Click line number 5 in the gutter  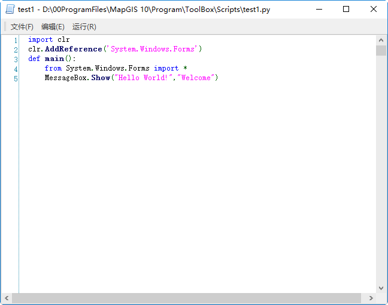tap(16, 78)
